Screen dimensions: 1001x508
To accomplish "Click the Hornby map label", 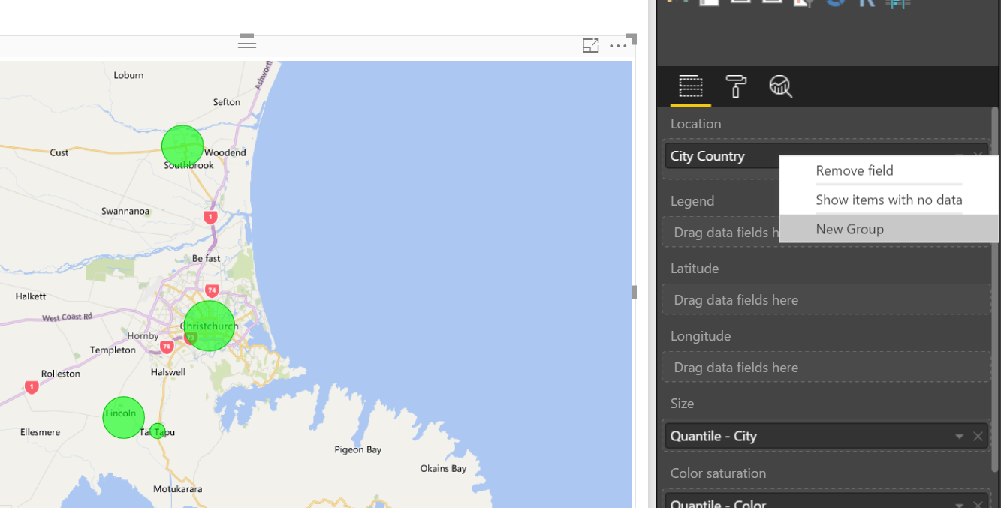I will pyautogui.click(x=143, y=336).
